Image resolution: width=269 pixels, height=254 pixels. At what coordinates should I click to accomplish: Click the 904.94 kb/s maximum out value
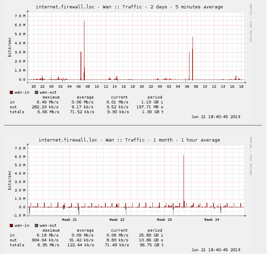coord(47,240)
